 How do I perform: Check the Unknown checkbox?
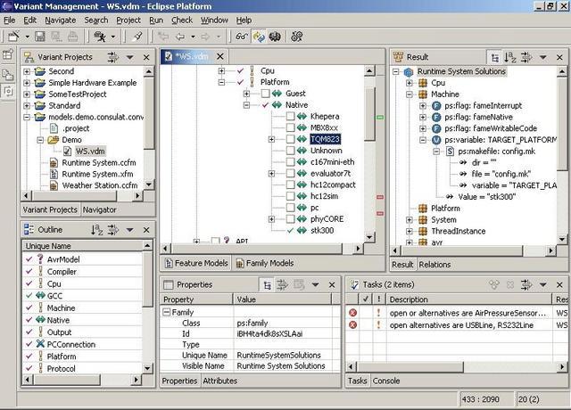290,151
